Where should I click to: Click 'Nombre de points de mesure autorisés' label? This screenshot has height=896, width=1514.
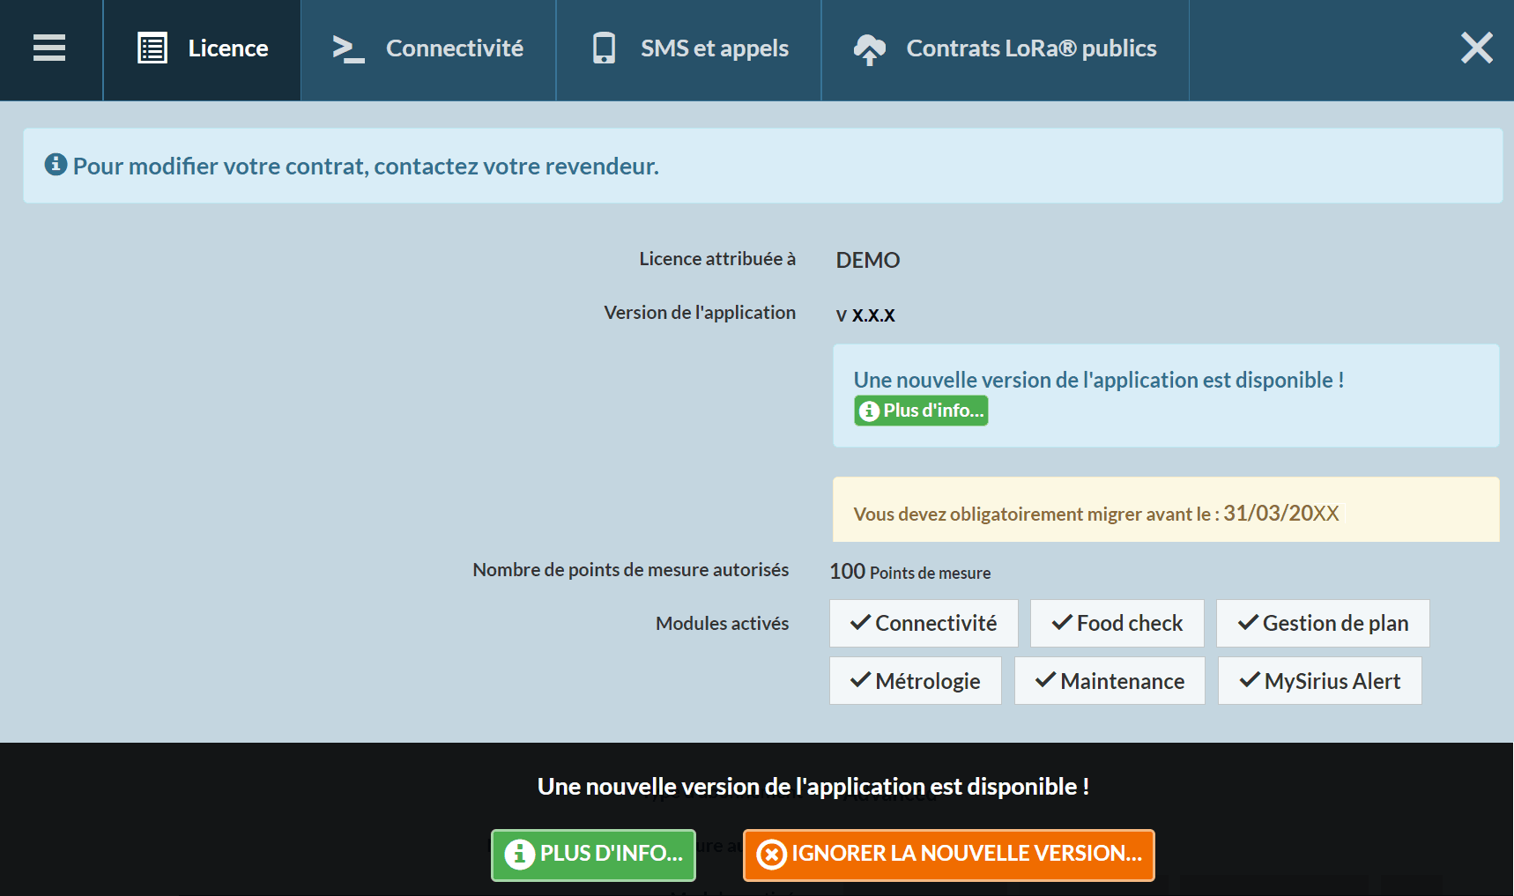(x=631, y=570)
